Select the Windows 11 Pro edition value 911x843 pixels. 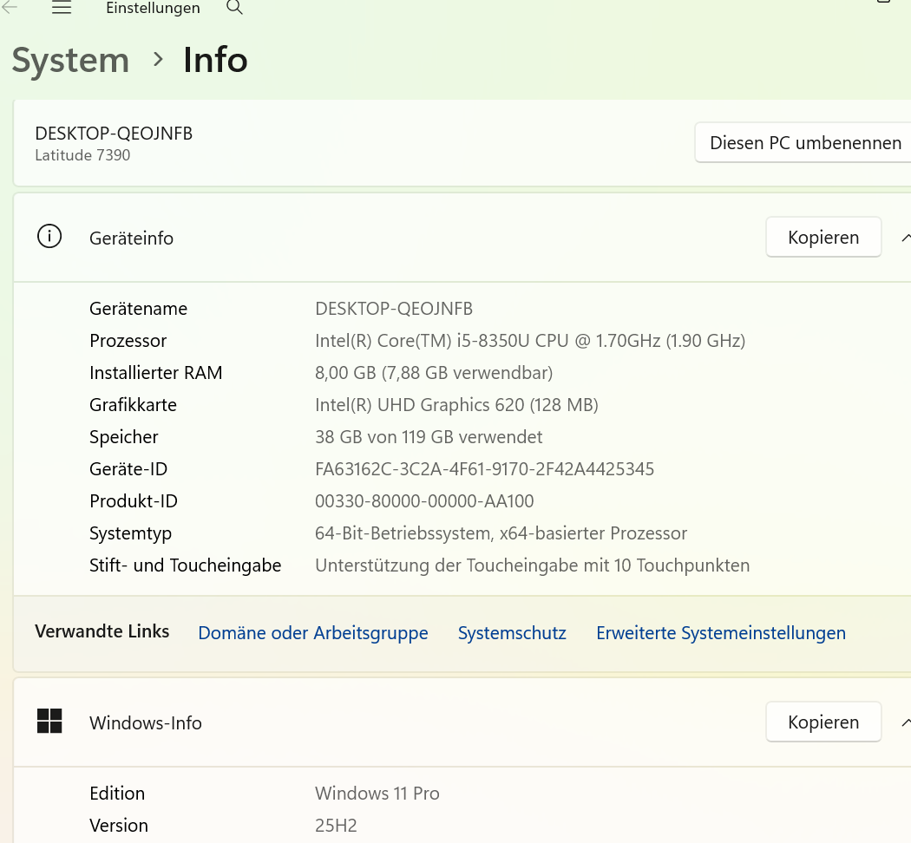coord(377,793)
